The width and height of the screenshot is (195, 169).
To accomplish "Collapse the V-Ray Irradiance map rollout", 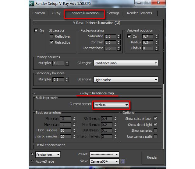I will click(x=97, y=93).
